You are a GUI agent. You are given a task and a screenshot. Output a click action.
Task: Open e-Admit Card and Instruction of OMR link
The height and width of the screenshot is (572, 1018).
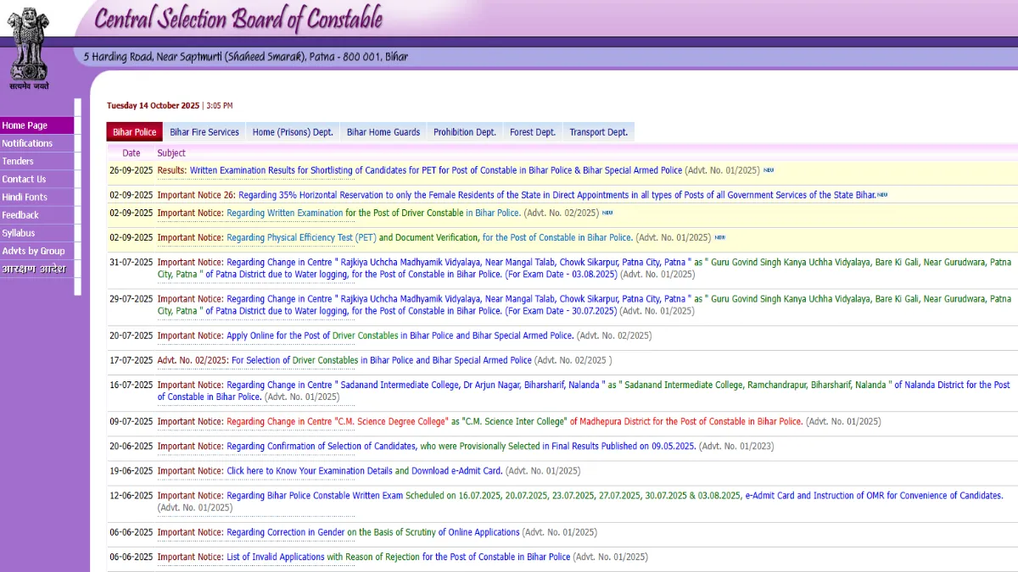(874, 495)
